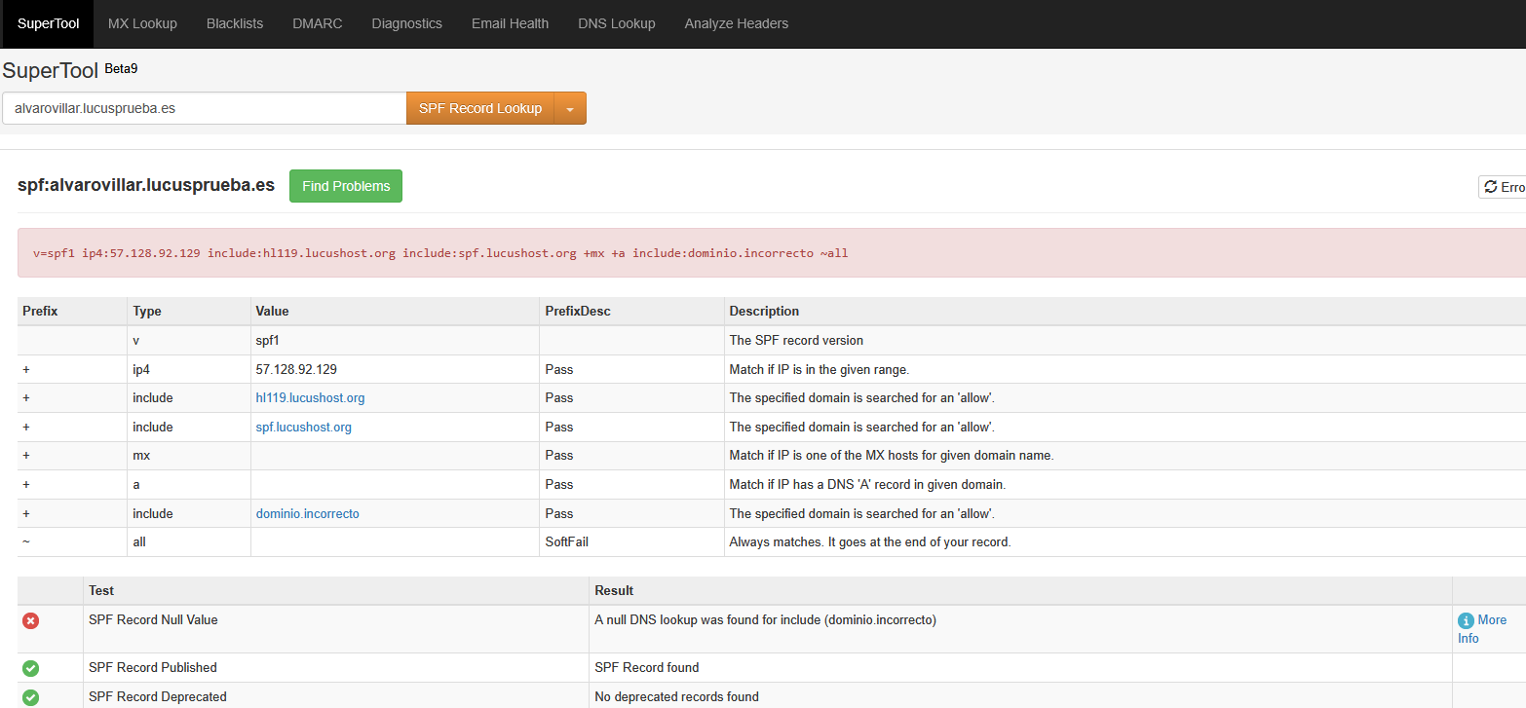The height and width of the screenshot is (708, 1526).
Task: Click 'Match if IP is in the given range.'
Action: point(820,370)
